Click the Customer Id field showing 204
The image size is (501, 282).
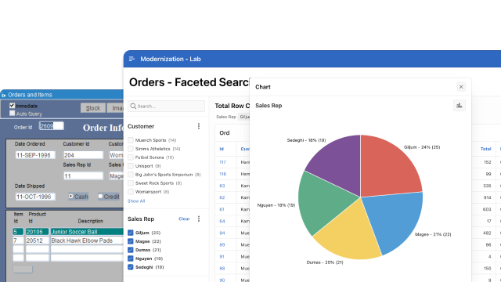tap(83, 155)
